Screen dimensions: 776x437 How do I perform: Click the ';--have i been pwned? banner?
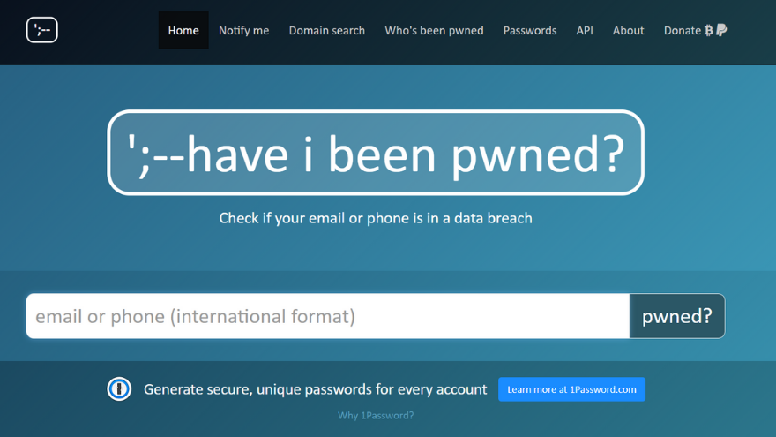pos(376,153)
